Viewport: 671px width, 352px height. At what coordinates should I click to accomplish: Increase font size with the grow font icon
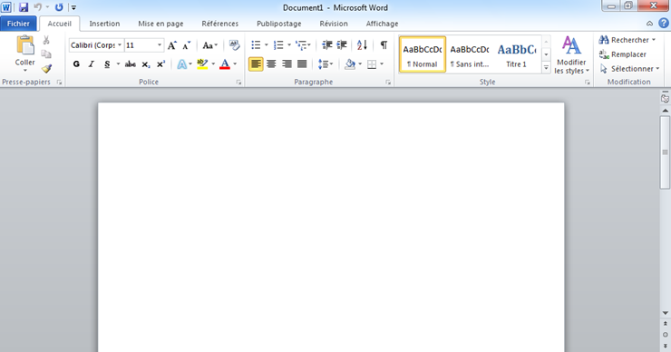[172, 45]
